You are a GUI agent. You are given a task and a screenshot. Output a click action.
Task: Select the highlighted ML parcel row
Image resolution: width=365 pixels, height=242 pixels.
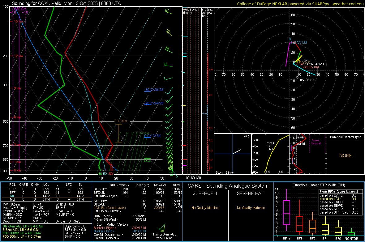(46, 196)
